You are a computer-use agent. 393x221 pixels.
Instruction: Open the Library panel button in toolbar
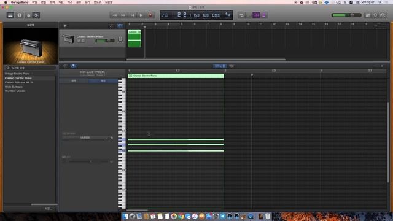click(10, 15)
